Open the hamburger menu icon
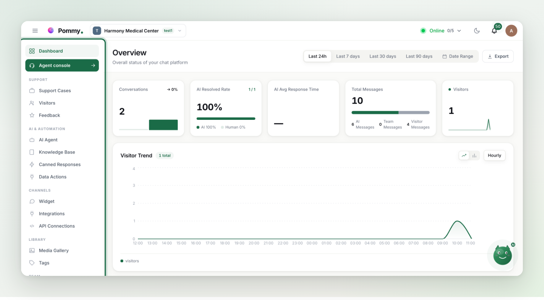The image size is (544, 300). point(35,31)
